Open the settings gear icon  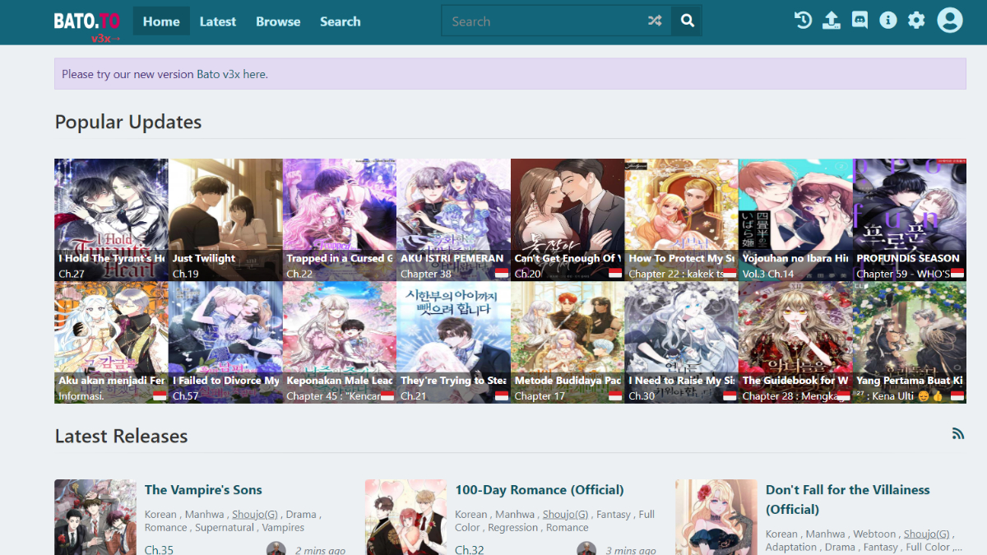coord(916,21)
